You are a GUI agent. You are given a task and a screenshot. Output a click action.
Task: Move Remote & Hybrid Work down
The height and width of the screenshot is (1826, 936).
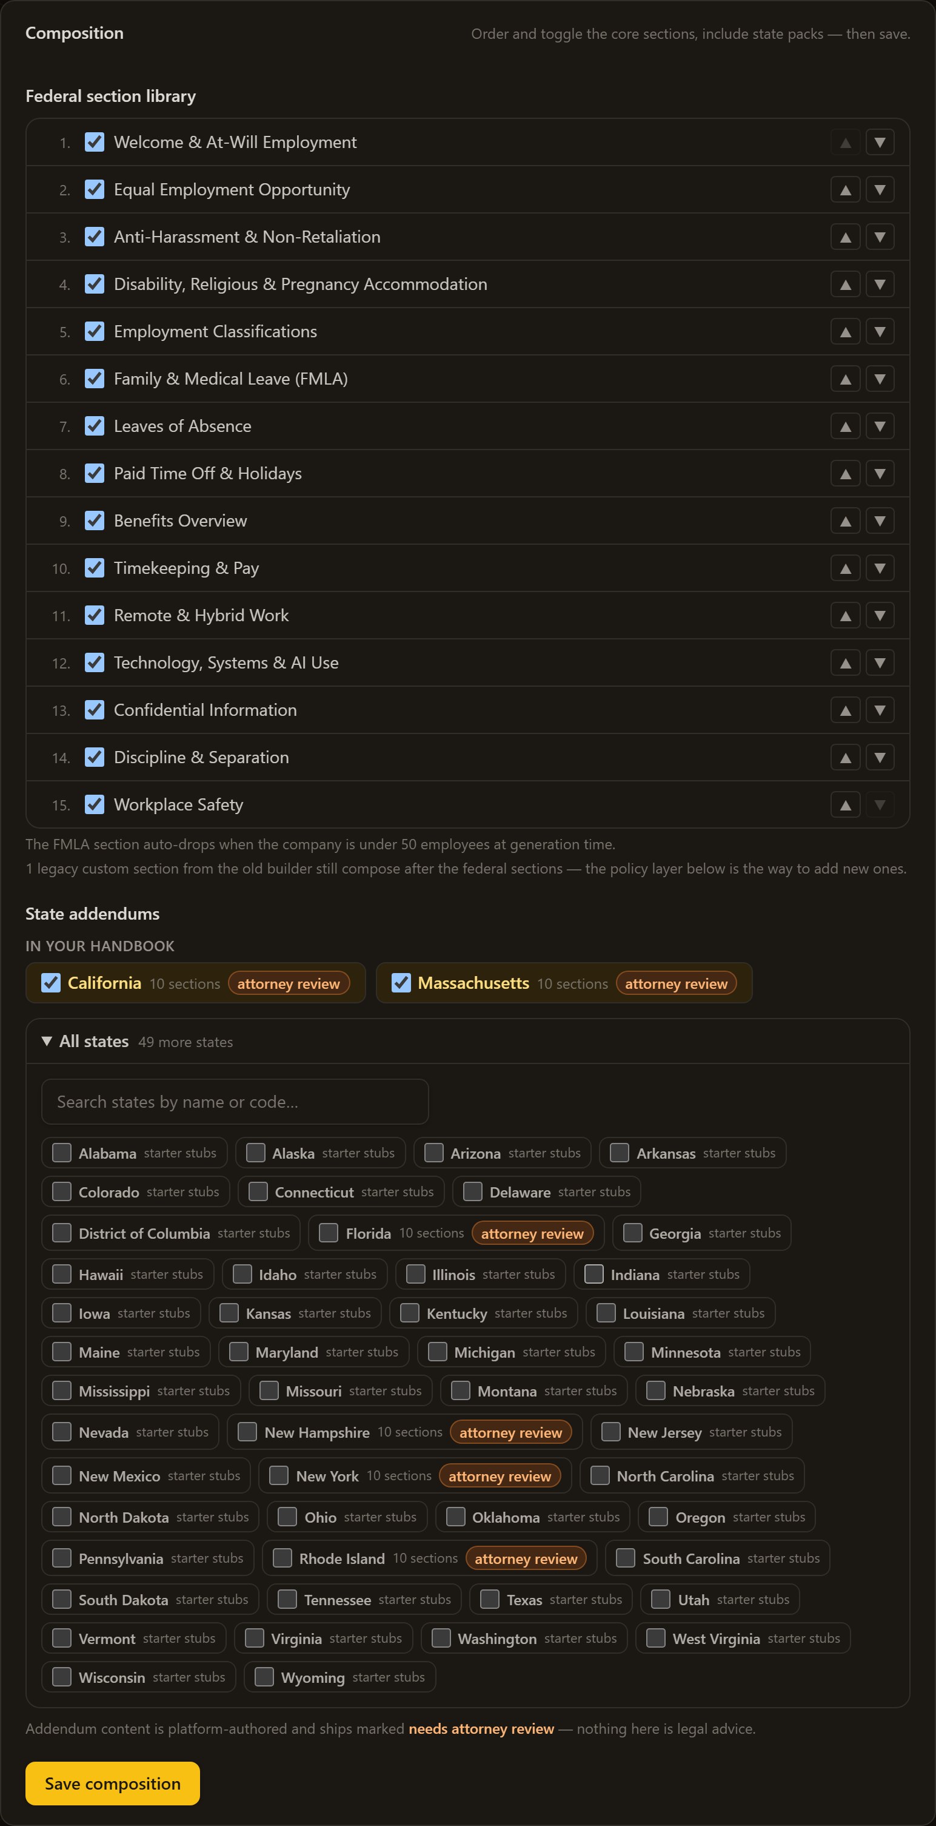[879, 615]
